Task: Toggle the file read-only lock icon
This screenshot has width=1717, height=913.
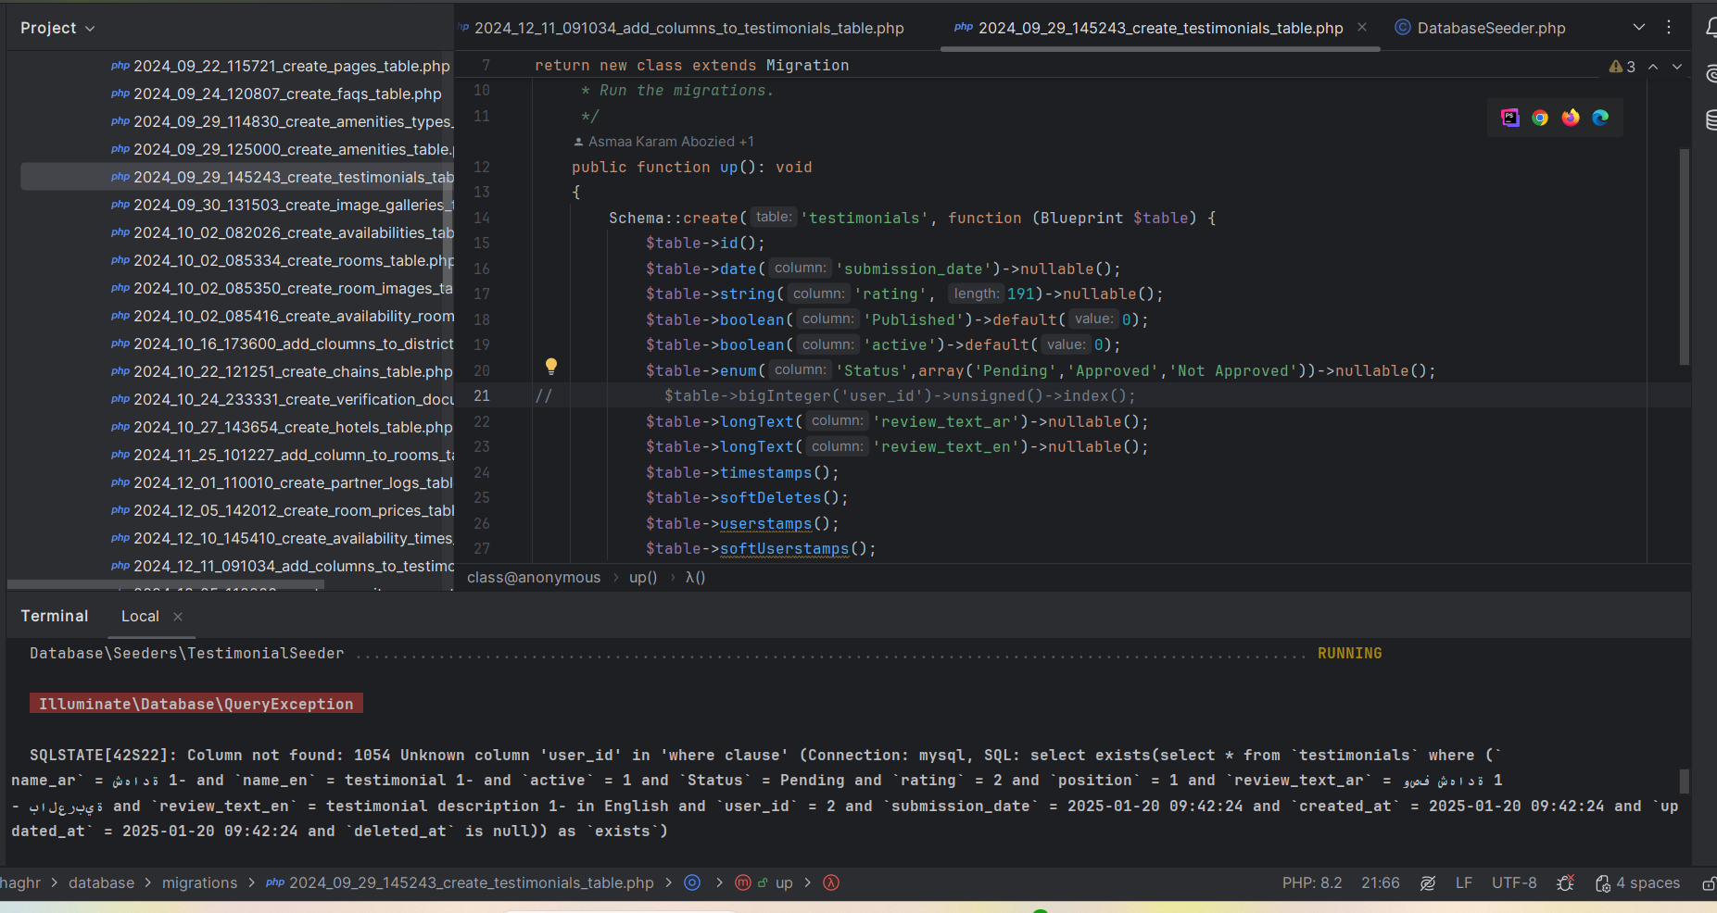Action: pos(1708,883)
